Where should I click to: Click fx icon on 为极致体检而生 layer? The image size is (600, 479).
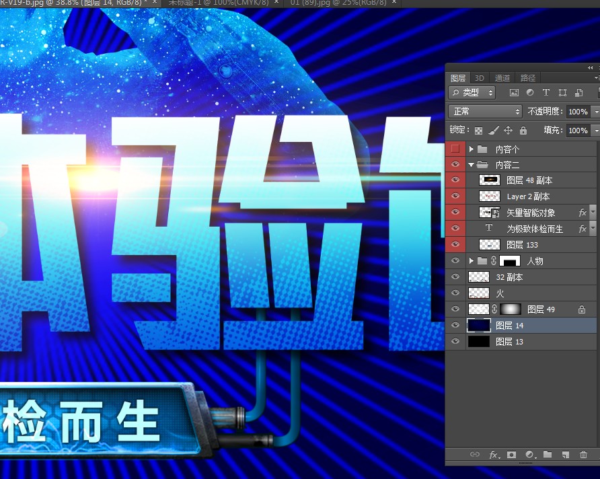(x=583, y=229)
